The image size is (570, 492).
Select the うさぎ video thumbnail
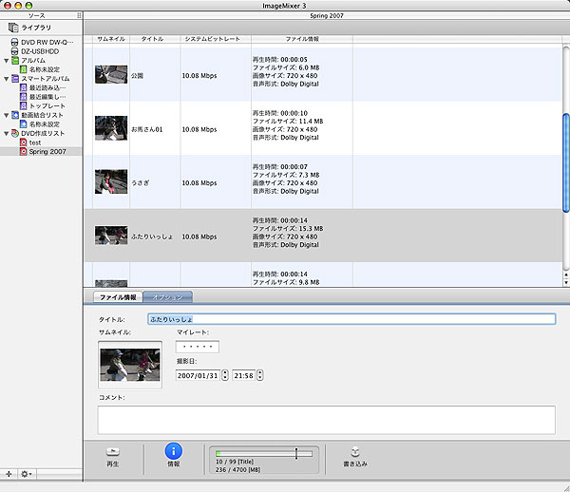pos(111,181)
